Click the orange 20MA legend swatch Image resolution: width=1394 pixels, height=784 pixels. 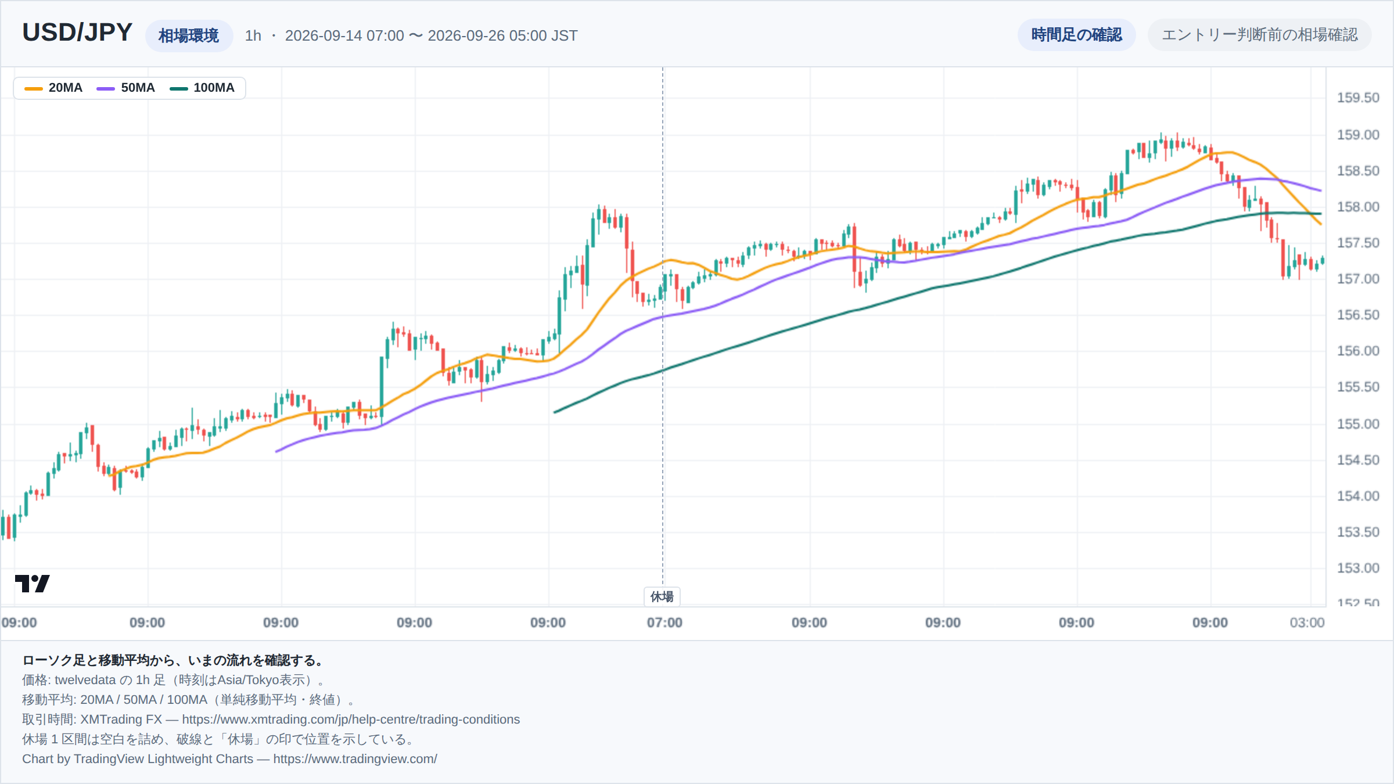34,88
